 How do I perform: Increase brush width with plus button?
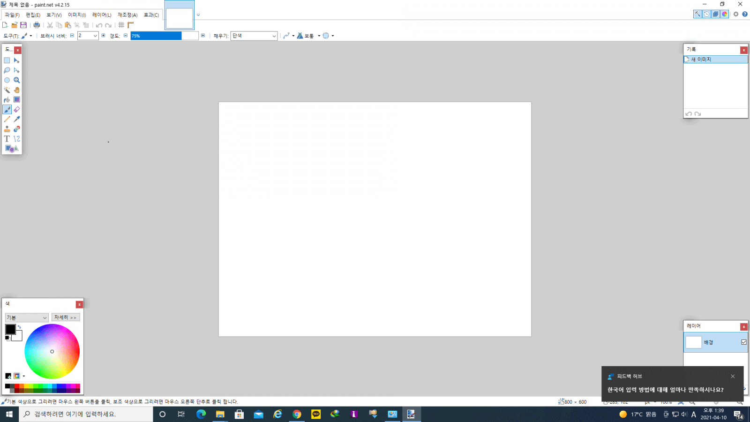(x=103, y=36)
